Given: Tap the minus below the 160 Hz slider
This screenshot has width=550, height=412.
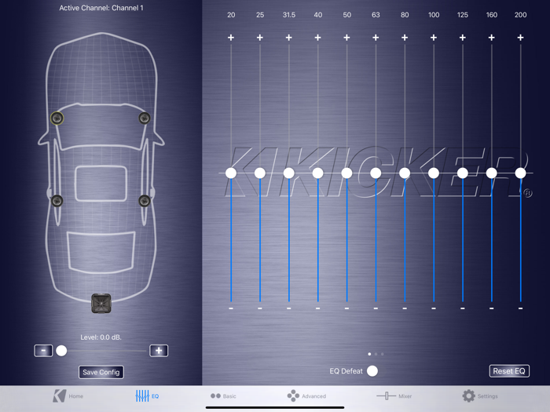Looking at the screenshot, I should click(x=491, y=308).
